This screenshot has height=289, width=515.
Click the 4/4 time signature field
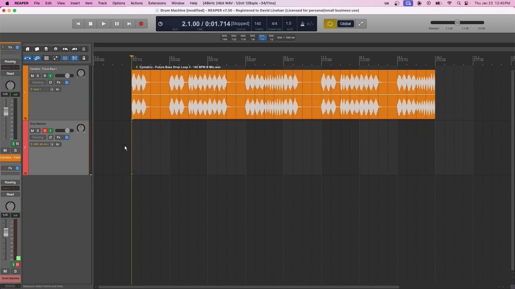[x=274, y=24]
